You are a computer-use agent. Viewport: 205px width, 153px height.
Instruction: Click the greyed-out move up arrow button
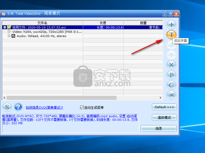pos(171,55)
